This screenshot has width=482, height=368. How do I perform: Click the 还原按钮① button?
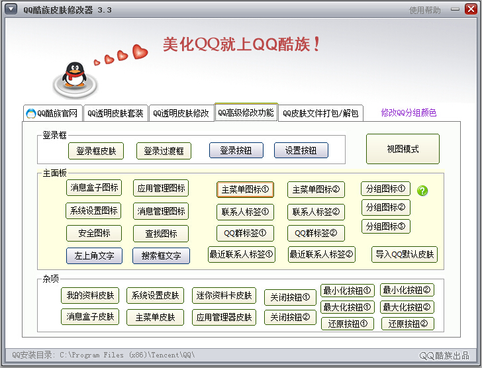click(348, 324)
